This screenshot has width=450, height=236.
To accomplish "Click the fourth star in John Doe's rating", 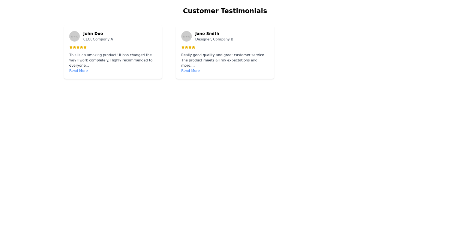I will point(81,47).
